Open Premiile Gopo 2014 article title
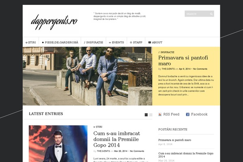 [x=117, y=139]
